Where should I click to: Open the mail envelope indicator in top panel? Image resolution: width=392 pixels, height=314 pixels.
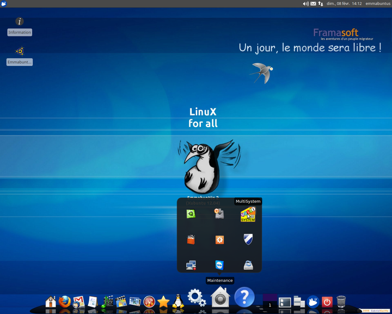(313, 4)
